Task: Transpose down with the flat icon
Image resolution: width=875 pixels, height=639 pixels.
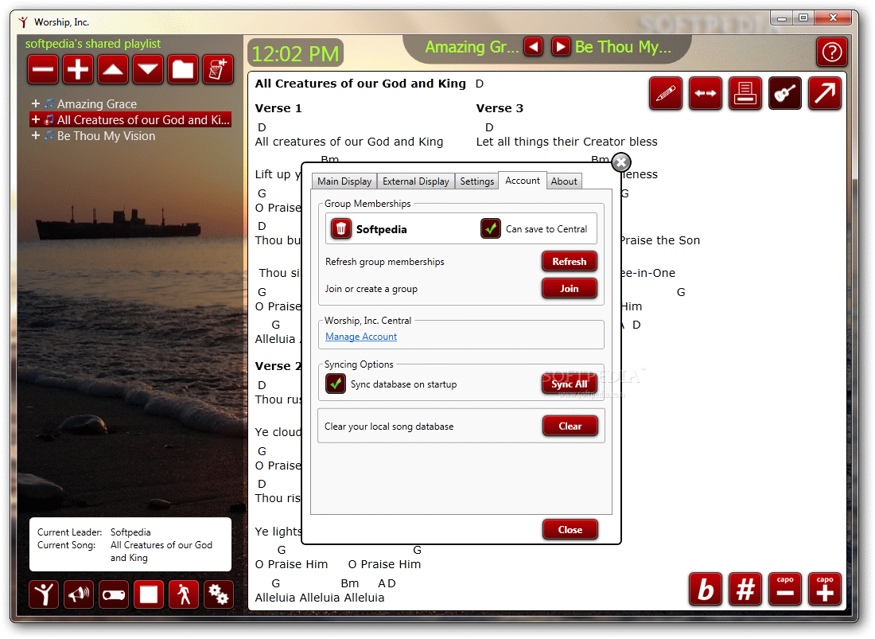Action: [706, 590]
